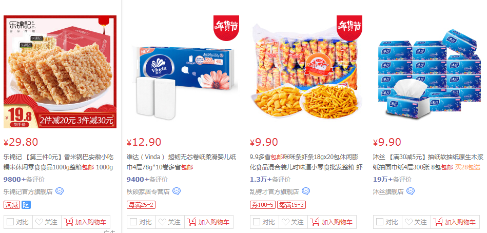This screenshot has width=487, height=233.
Task: Add 咪咪条虾条 snack pack to cart
Action: tap(332, 222)
